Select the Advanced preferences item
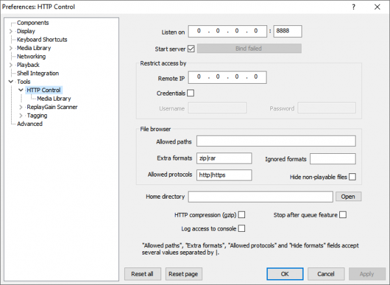This screenshot has width=390, height=285. (30, 124)
